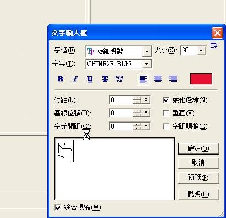Toggle the 柔化邊緣 checkbox
Viewport: 226px width, 218px height.
pyautogui.click(x=166, y=100)
